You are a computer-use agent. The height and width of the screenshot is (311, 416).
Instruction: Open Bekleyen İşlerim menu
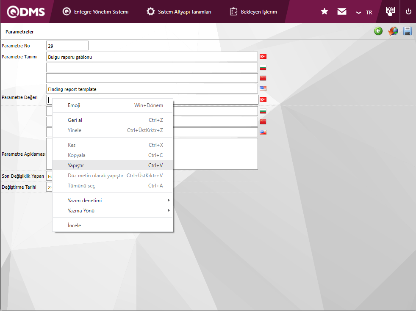[x=253, y=12]
